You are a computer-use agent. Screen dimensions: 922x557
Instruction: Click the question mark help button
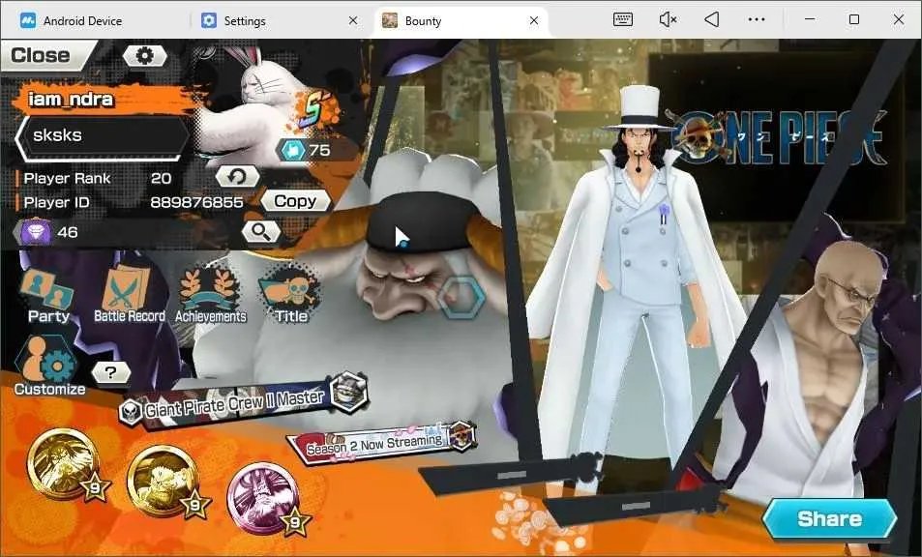tap(111, 372)
